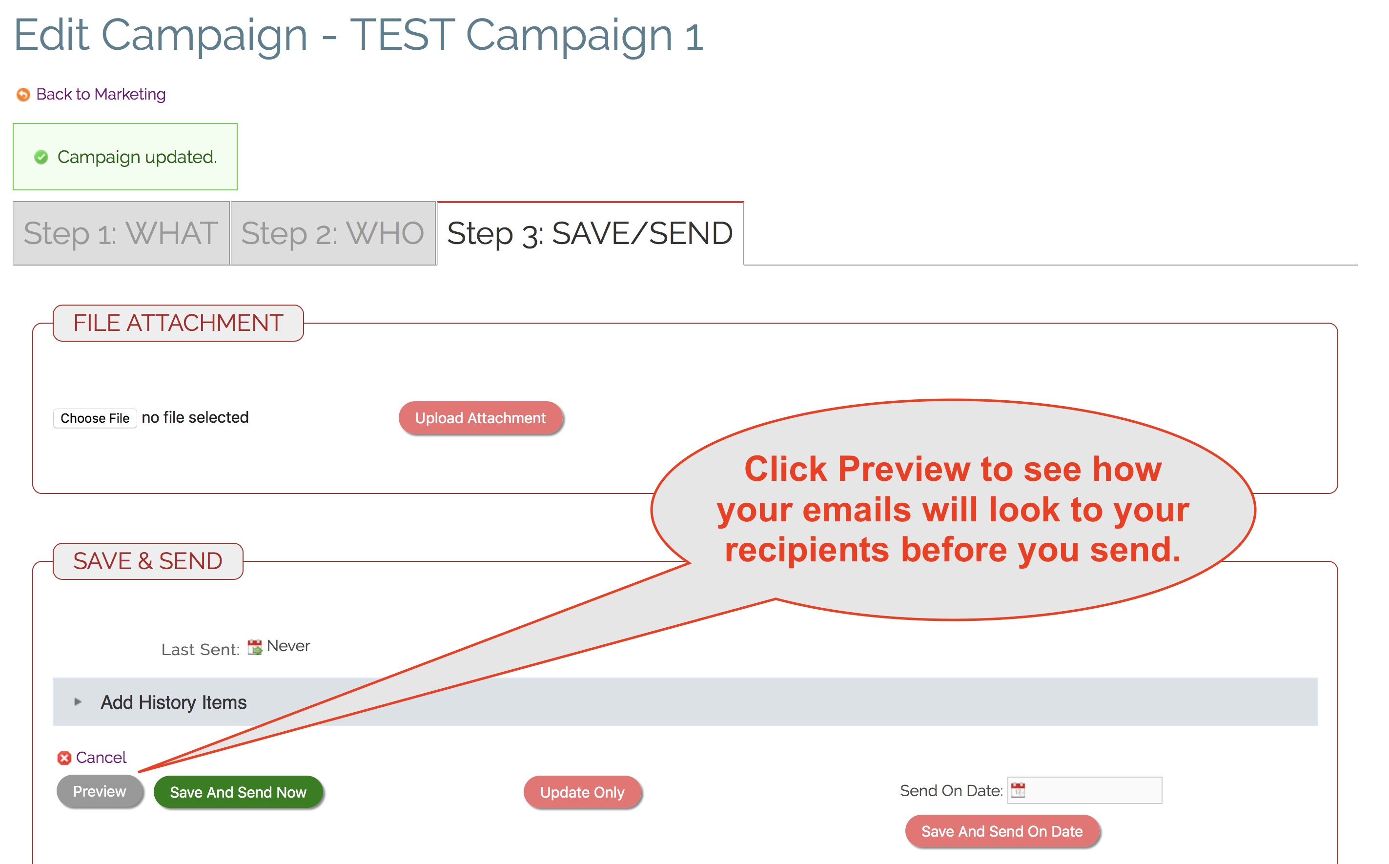The height and width of the screenshot is (864, 1389).
Task: Click the Update Only button
Action: tap(582, 792)
